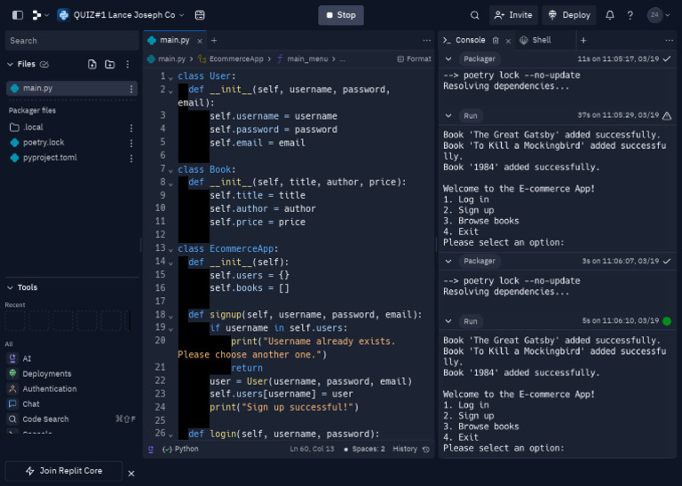Collapse the Tools section
The image size is (682, 486).
point(11,287)
